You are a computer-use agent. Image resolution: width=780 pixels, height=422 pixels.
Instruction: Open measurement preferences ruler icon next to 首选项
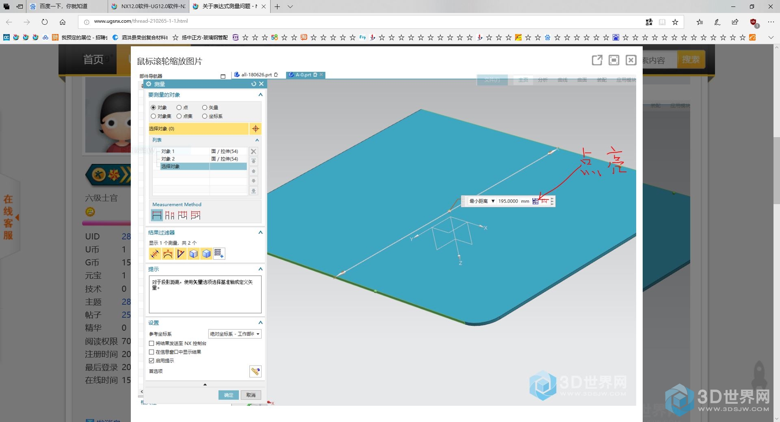click(x=255, y=371)
